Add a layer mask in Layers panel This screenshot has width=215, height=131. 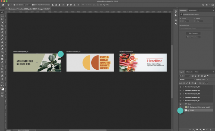(197, 130)
